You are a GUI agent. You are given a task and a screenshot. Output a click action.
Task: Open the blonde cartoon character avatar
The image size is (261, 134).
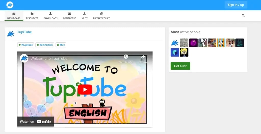184,52
